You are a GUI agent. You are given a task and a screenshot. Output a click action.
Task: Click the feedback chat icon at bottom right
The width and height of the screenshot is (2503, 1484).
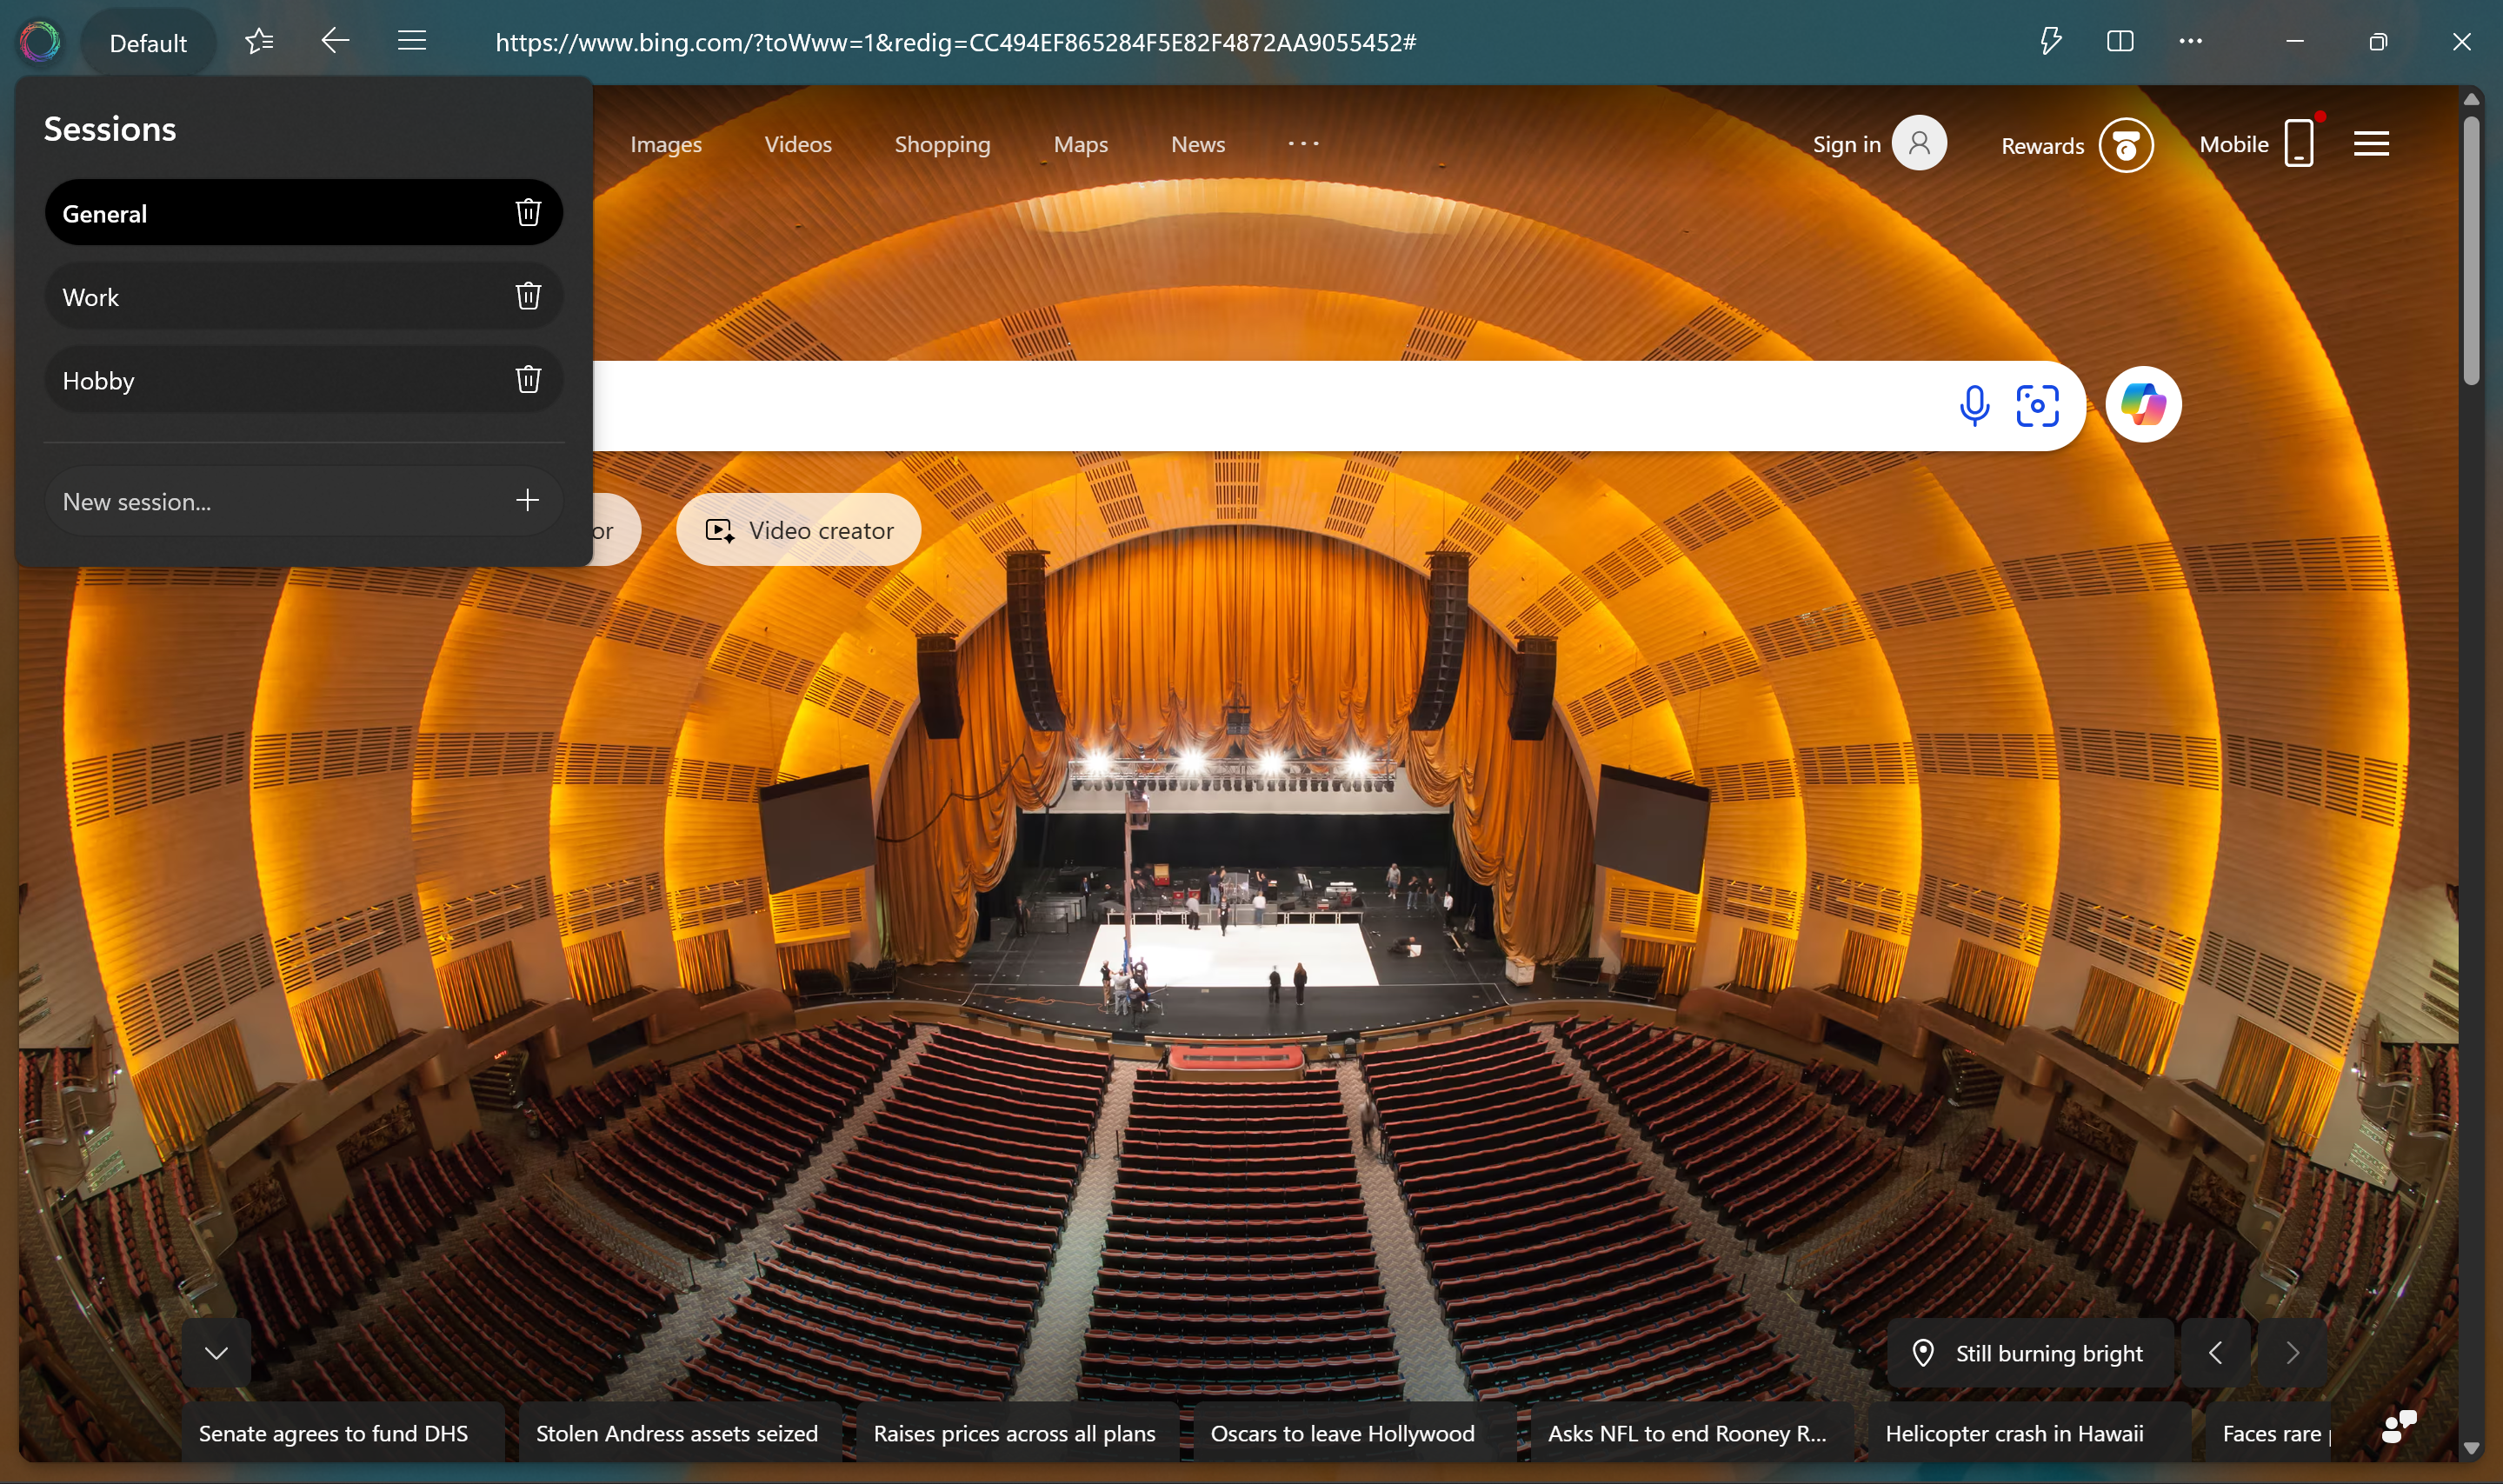2398,1427
